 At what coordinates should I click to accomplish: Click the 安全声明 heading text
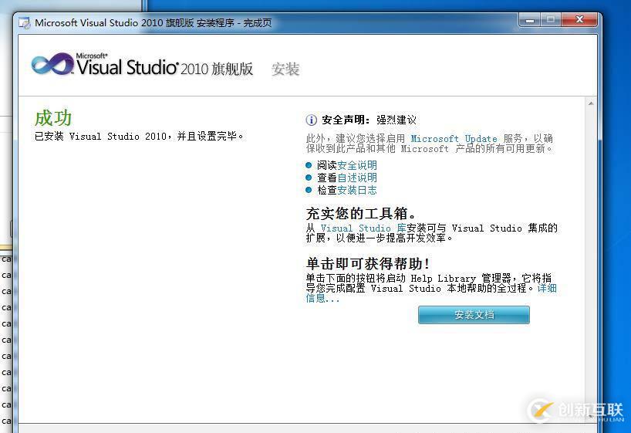tap(346, 120)
